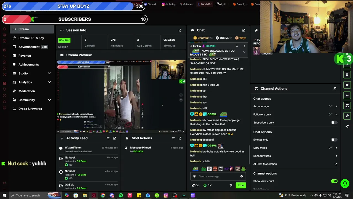The image size is (353, 199).
Task: Open Instagram app in the taskbar
Action: [166, 195]
